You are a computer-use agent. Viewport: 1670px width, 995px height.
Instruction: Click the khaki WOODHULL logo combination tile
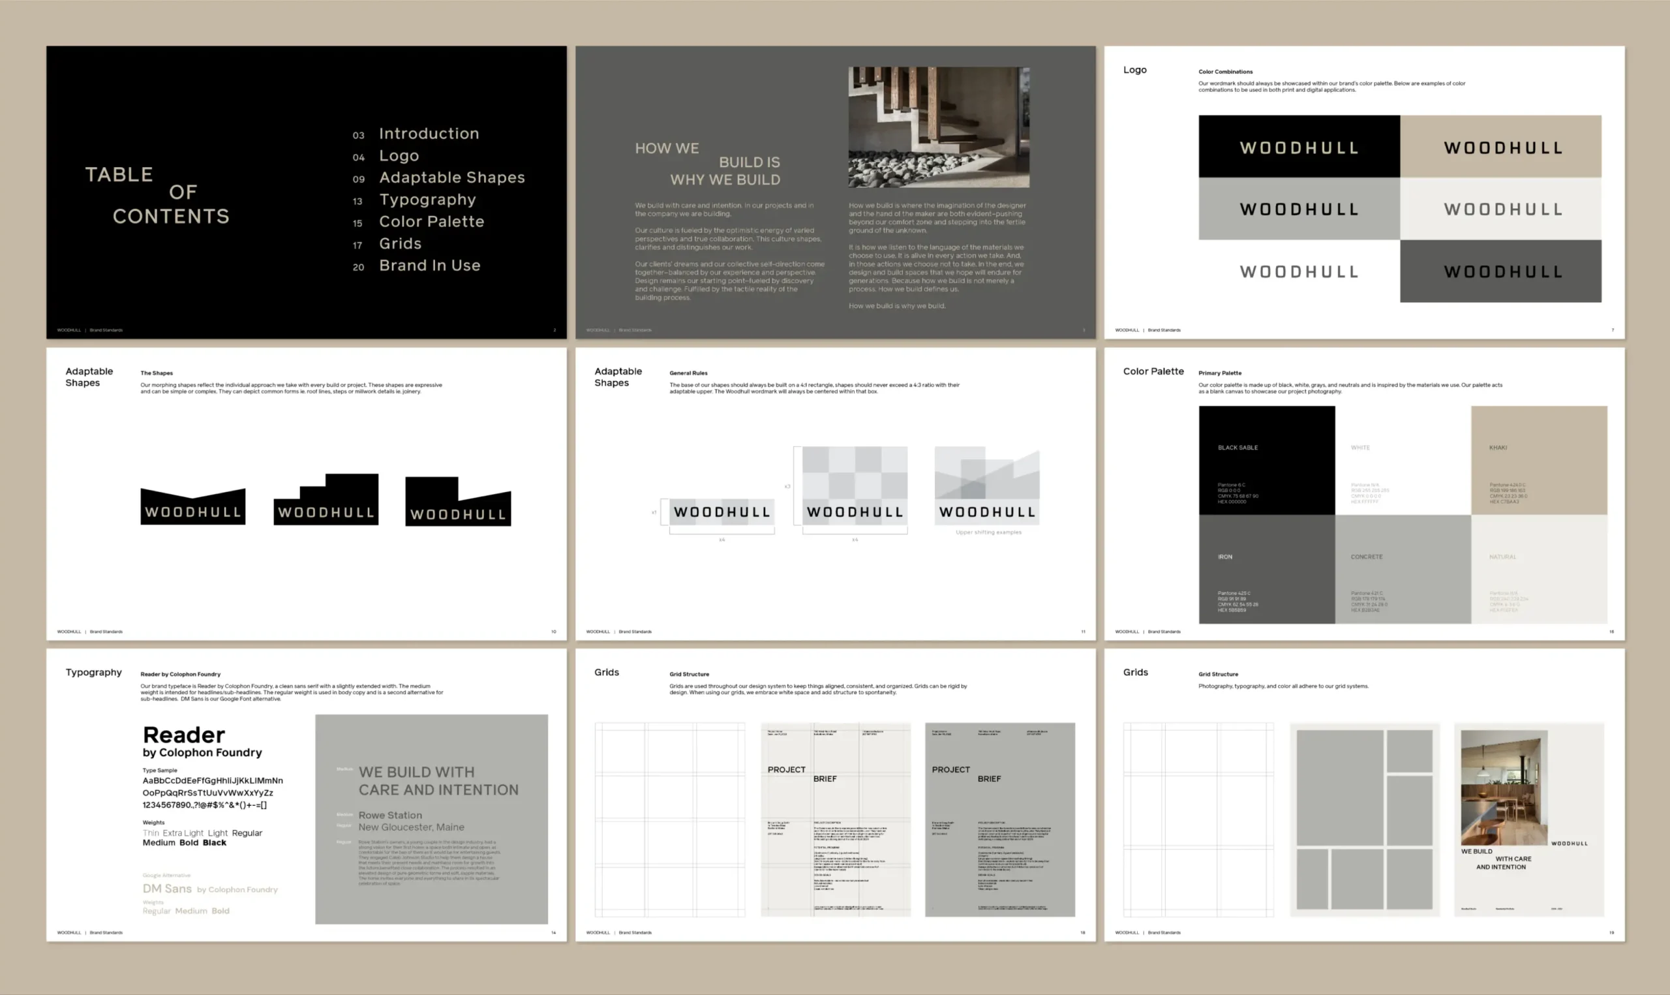[x=1500, y=146]
